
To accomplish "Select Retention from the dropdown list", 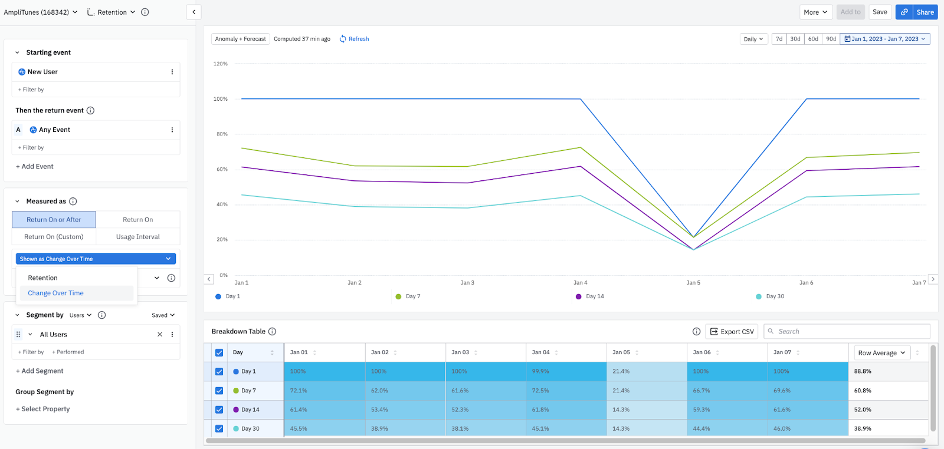I will (43, 278).
